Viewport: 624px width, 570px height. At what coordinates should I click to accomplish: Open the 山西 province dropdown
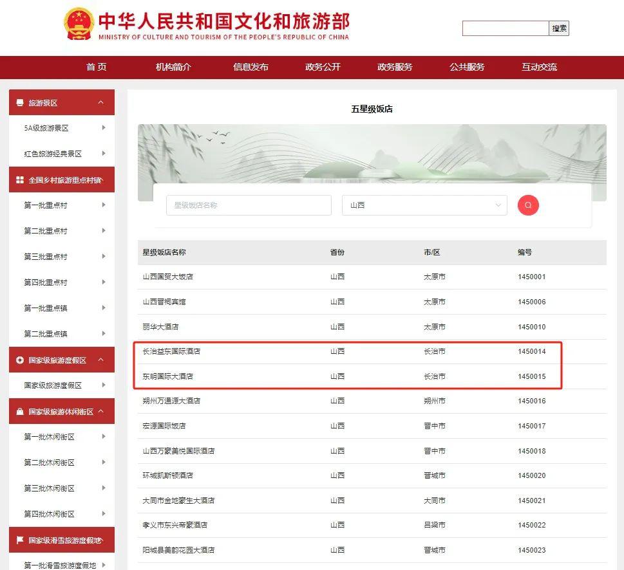(x=424, y=205)
